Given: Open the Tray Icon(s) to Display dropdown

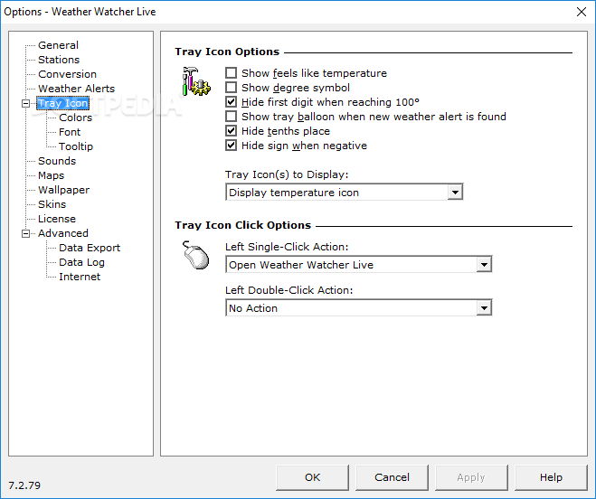Looking at the screenshot, I should [x=455, y=193].
